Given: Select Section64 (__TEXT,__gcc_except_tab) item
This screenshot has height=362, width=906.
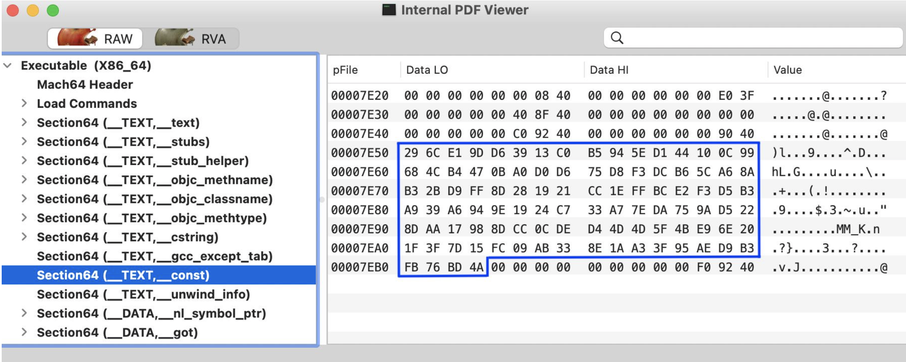Looking at the screenshot, I should click(155, 256).
